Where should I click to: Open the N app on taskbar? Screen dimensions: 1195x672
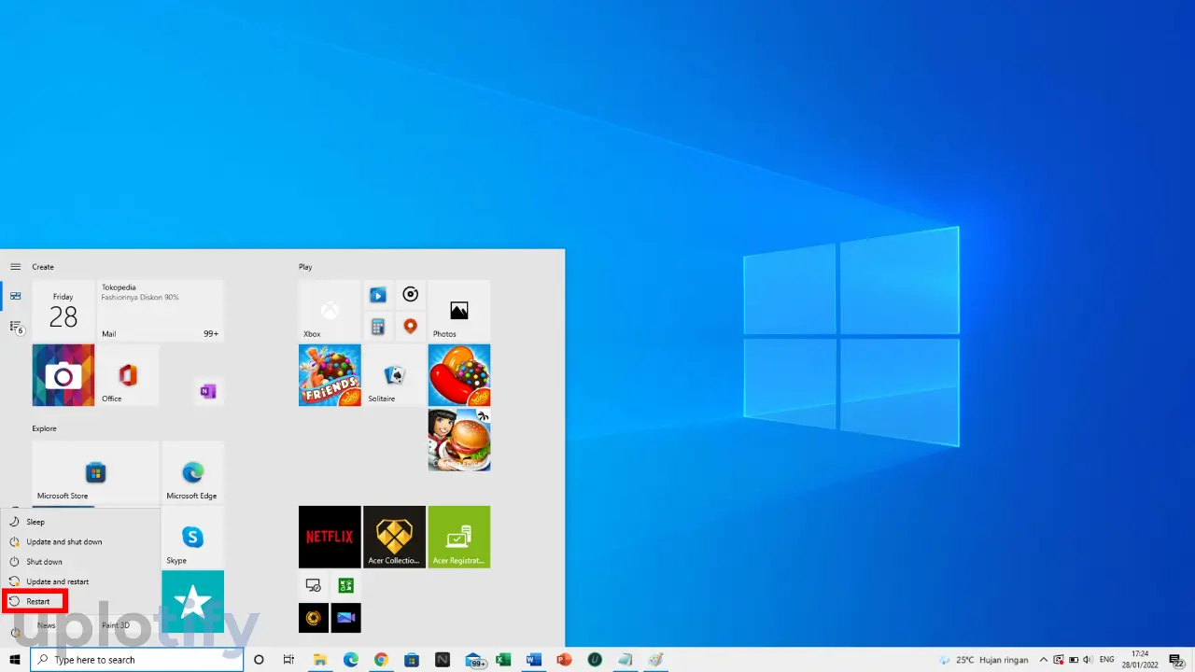click(x=443, y=660)
